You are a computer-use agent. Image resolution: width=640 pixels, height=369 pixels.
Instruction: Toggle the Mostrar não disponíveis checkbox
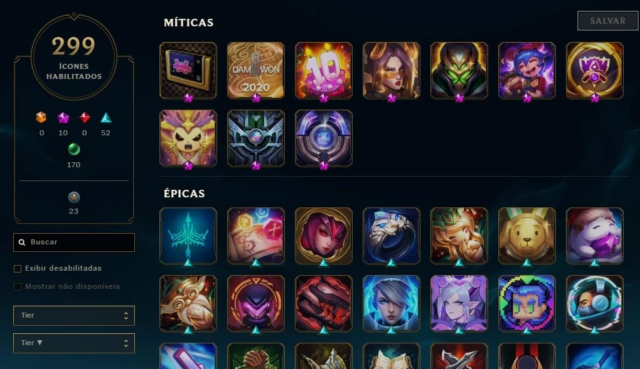tap(18, 287)
